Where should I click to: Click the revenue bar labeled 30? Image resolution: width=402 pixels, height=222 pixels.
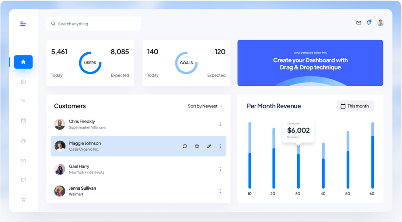click(298, 166)
